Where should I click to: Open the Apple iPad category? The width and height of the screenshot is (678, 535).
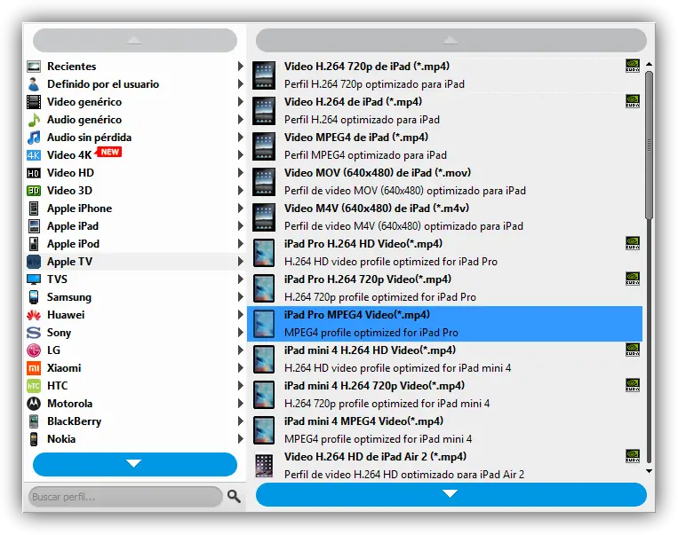(135, 226)
